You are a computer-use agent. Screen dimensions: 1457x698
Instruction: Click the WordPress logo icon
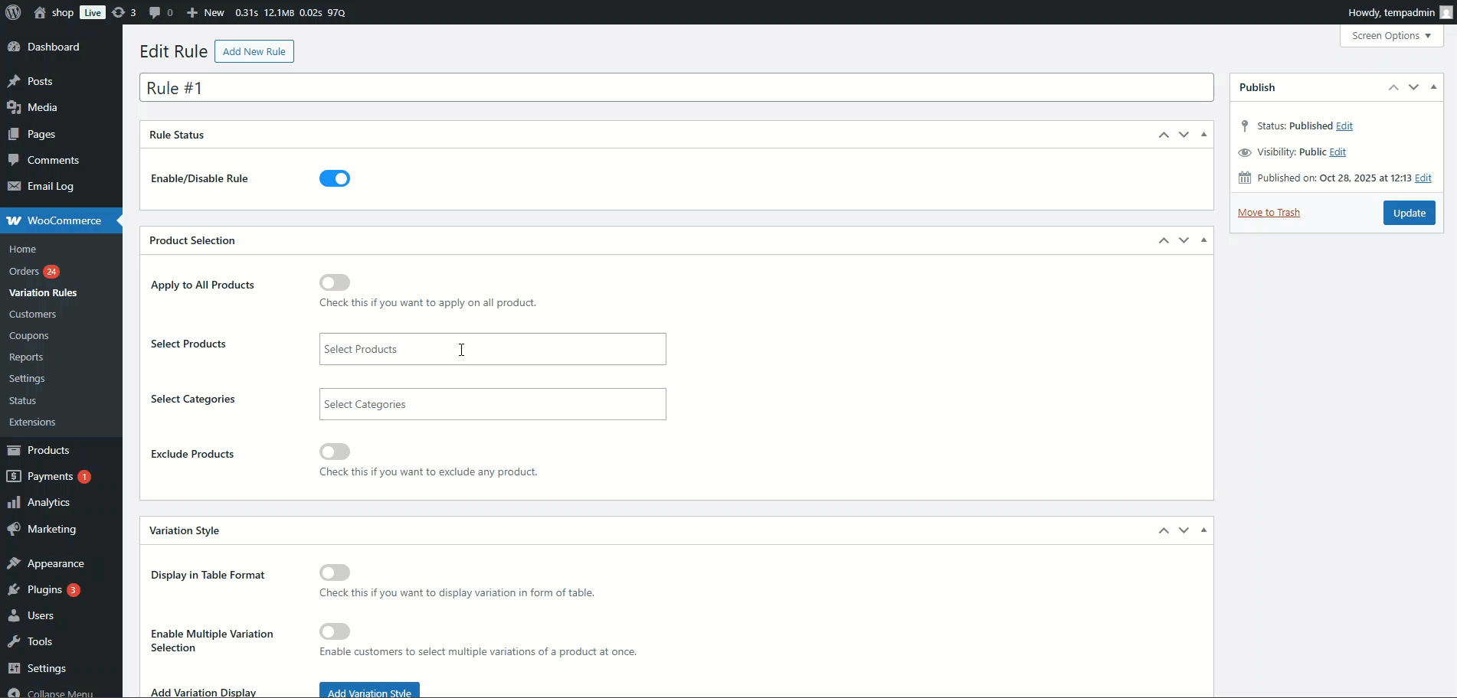click(13, 12)
